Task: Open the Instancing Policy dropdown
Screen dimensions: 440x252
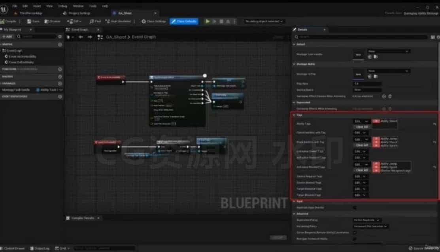Action: [370, 226]
